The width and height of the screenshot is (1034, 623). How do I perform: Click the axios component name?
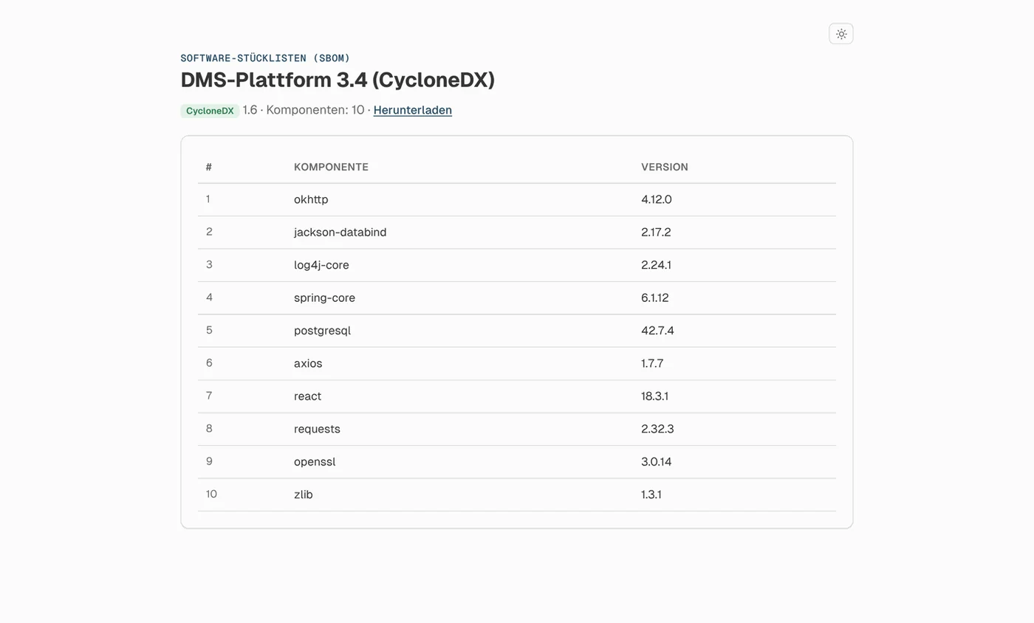pyautogui.click(x=308, y=363)
